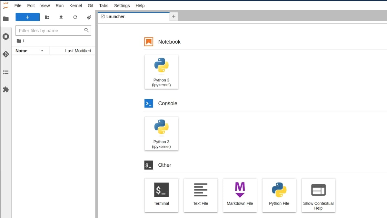This screenshot has height=218, width=387.
Task: Open the Kernel menu
Action: coord(75,5)
